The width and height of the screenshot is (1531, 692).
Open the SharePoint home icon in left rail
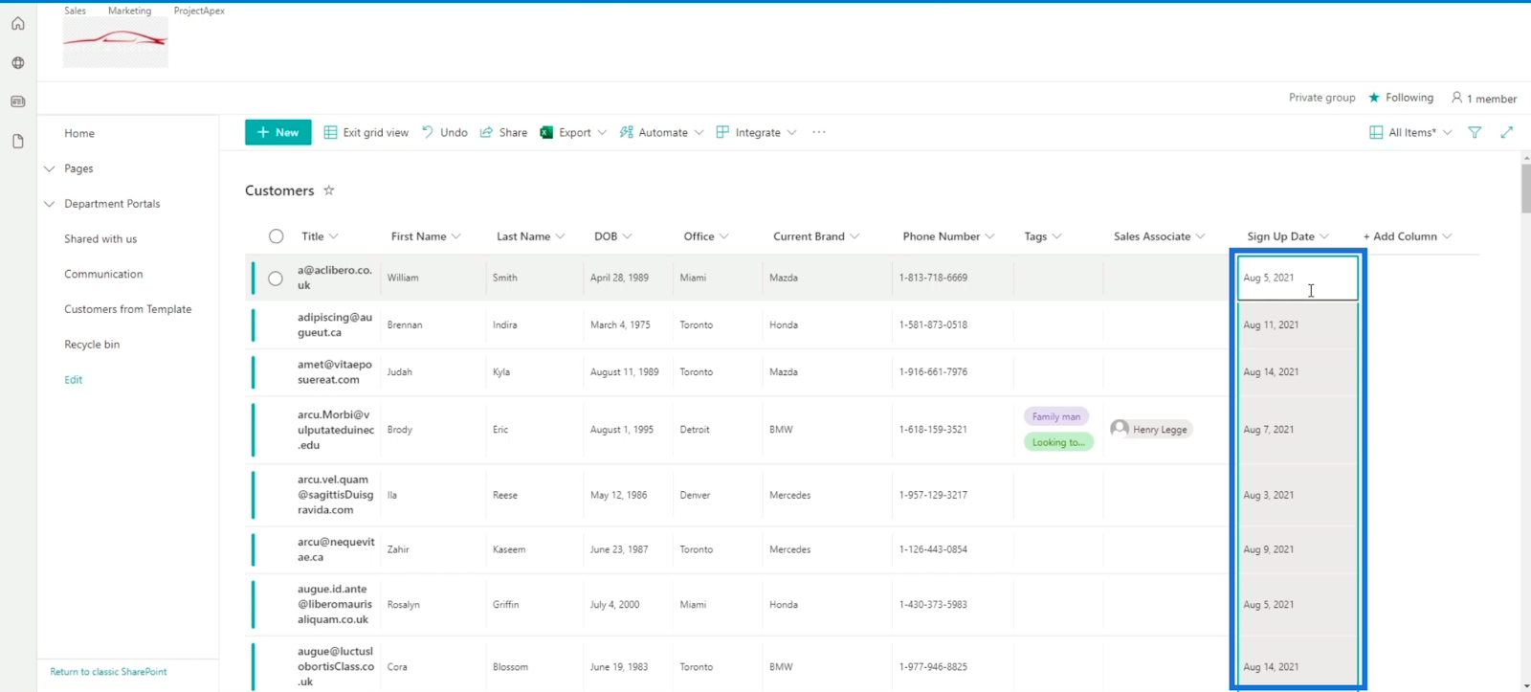click(x=17, y=24)
